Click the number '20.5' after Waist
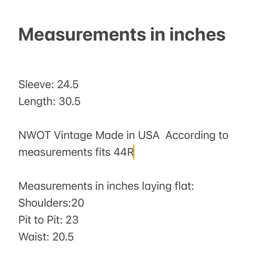The image size is (280, 280). click(x=63, y=237)
